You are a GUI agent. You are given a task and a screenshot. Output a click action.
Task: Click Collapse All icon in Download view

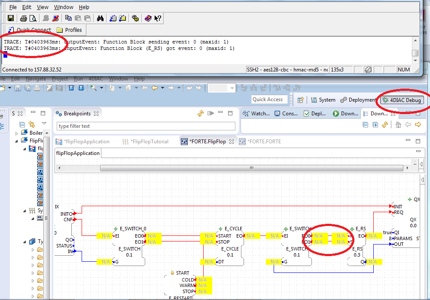pos(365,125)
